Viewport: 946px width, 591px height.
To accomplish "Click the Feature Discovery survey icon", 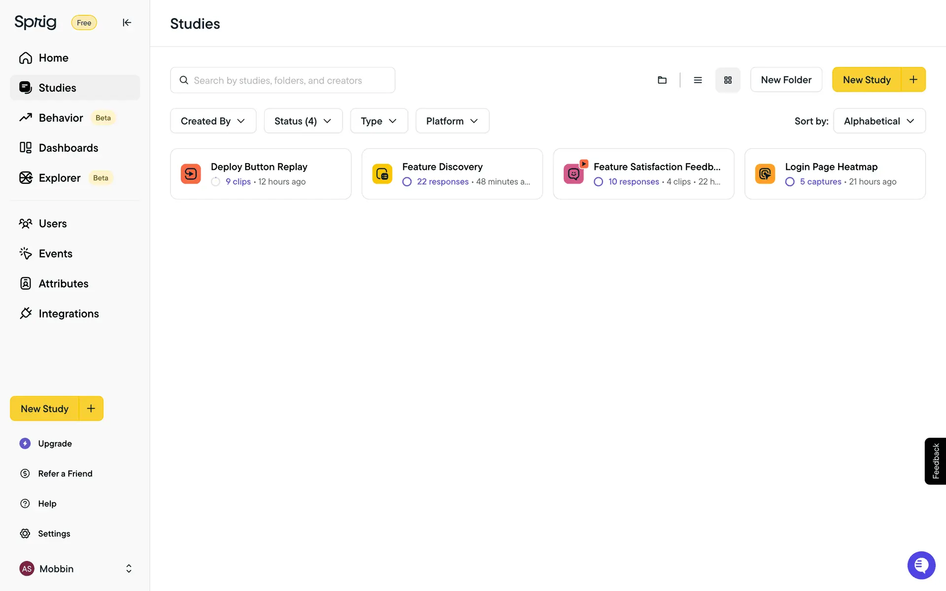I will (x=382, y=174).
